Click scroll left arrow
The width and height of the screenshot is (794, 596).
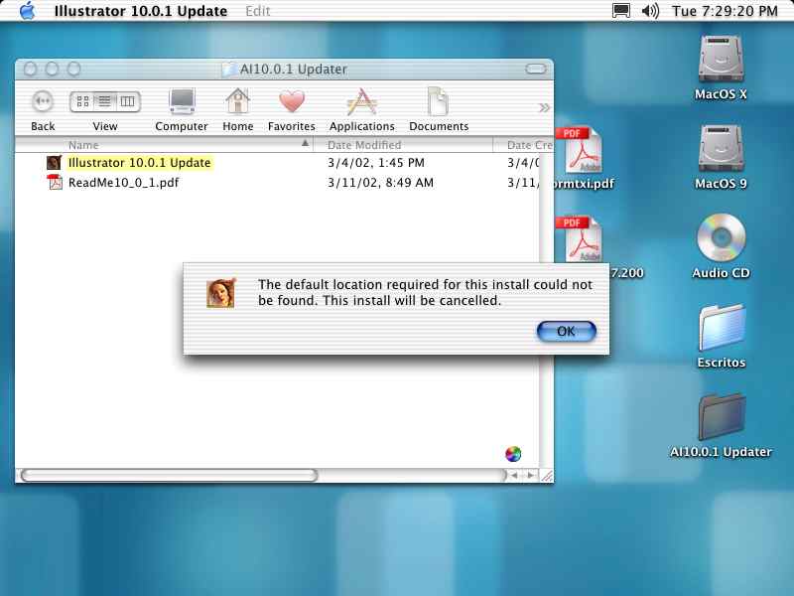[514, 476]
